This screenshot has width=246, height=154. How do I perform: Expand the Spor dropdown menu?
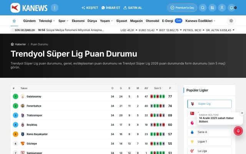pos(63,21)
